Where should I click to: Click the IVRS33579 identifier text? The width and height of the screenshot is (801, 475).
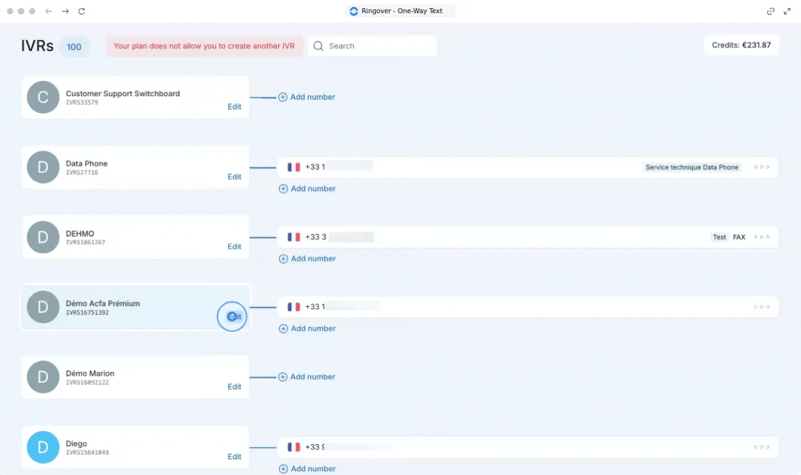point(82,102)
